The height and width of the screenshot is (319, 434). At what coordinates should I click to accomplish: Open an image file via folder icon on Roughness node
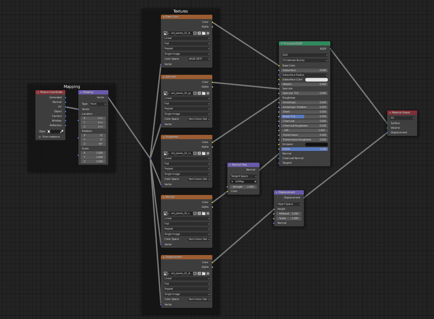click(x=203, y=153)
